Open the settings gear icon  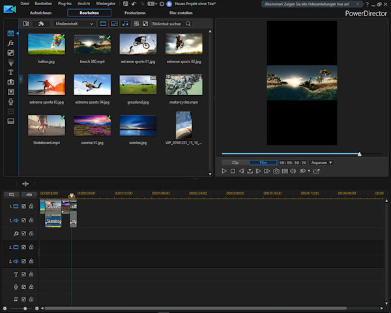click(x=162, y=4)
